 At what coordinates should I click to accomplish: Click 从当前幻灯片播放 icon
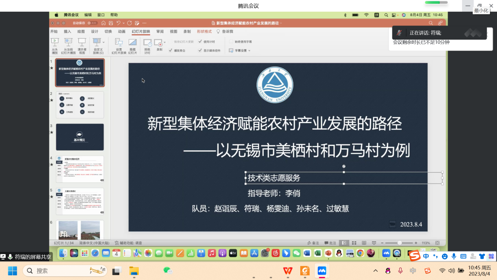(68, 42)
